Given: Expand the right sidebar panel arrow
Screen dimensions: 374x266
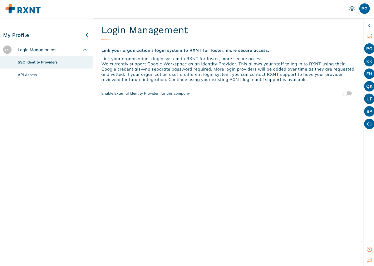Looking at the screenshot, I should click(369, 26).
